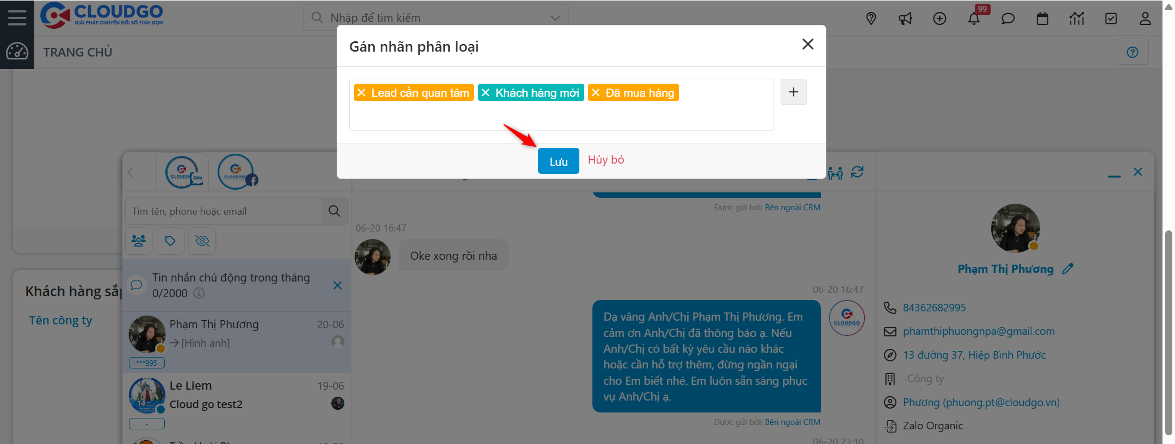Click the quick create plus circle icon
This screenshot has width=1175, height=444.
click(x=939, y=18)
